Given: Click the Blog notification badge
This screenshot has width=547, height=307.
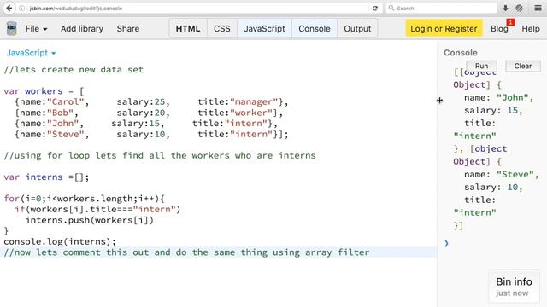Looking at the screenshot, I should (x=510, y=22).
